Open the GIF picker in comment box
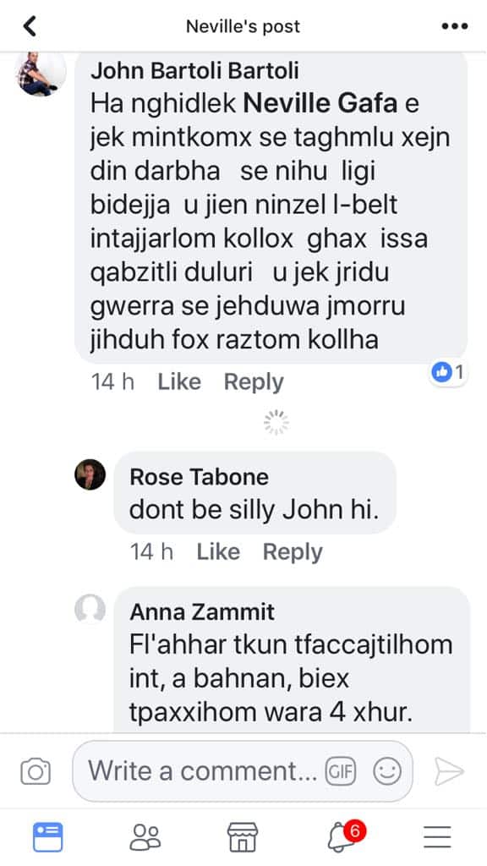Image resolution: width=487 pixels, height=866 pixels. click(x=341, y=771)
